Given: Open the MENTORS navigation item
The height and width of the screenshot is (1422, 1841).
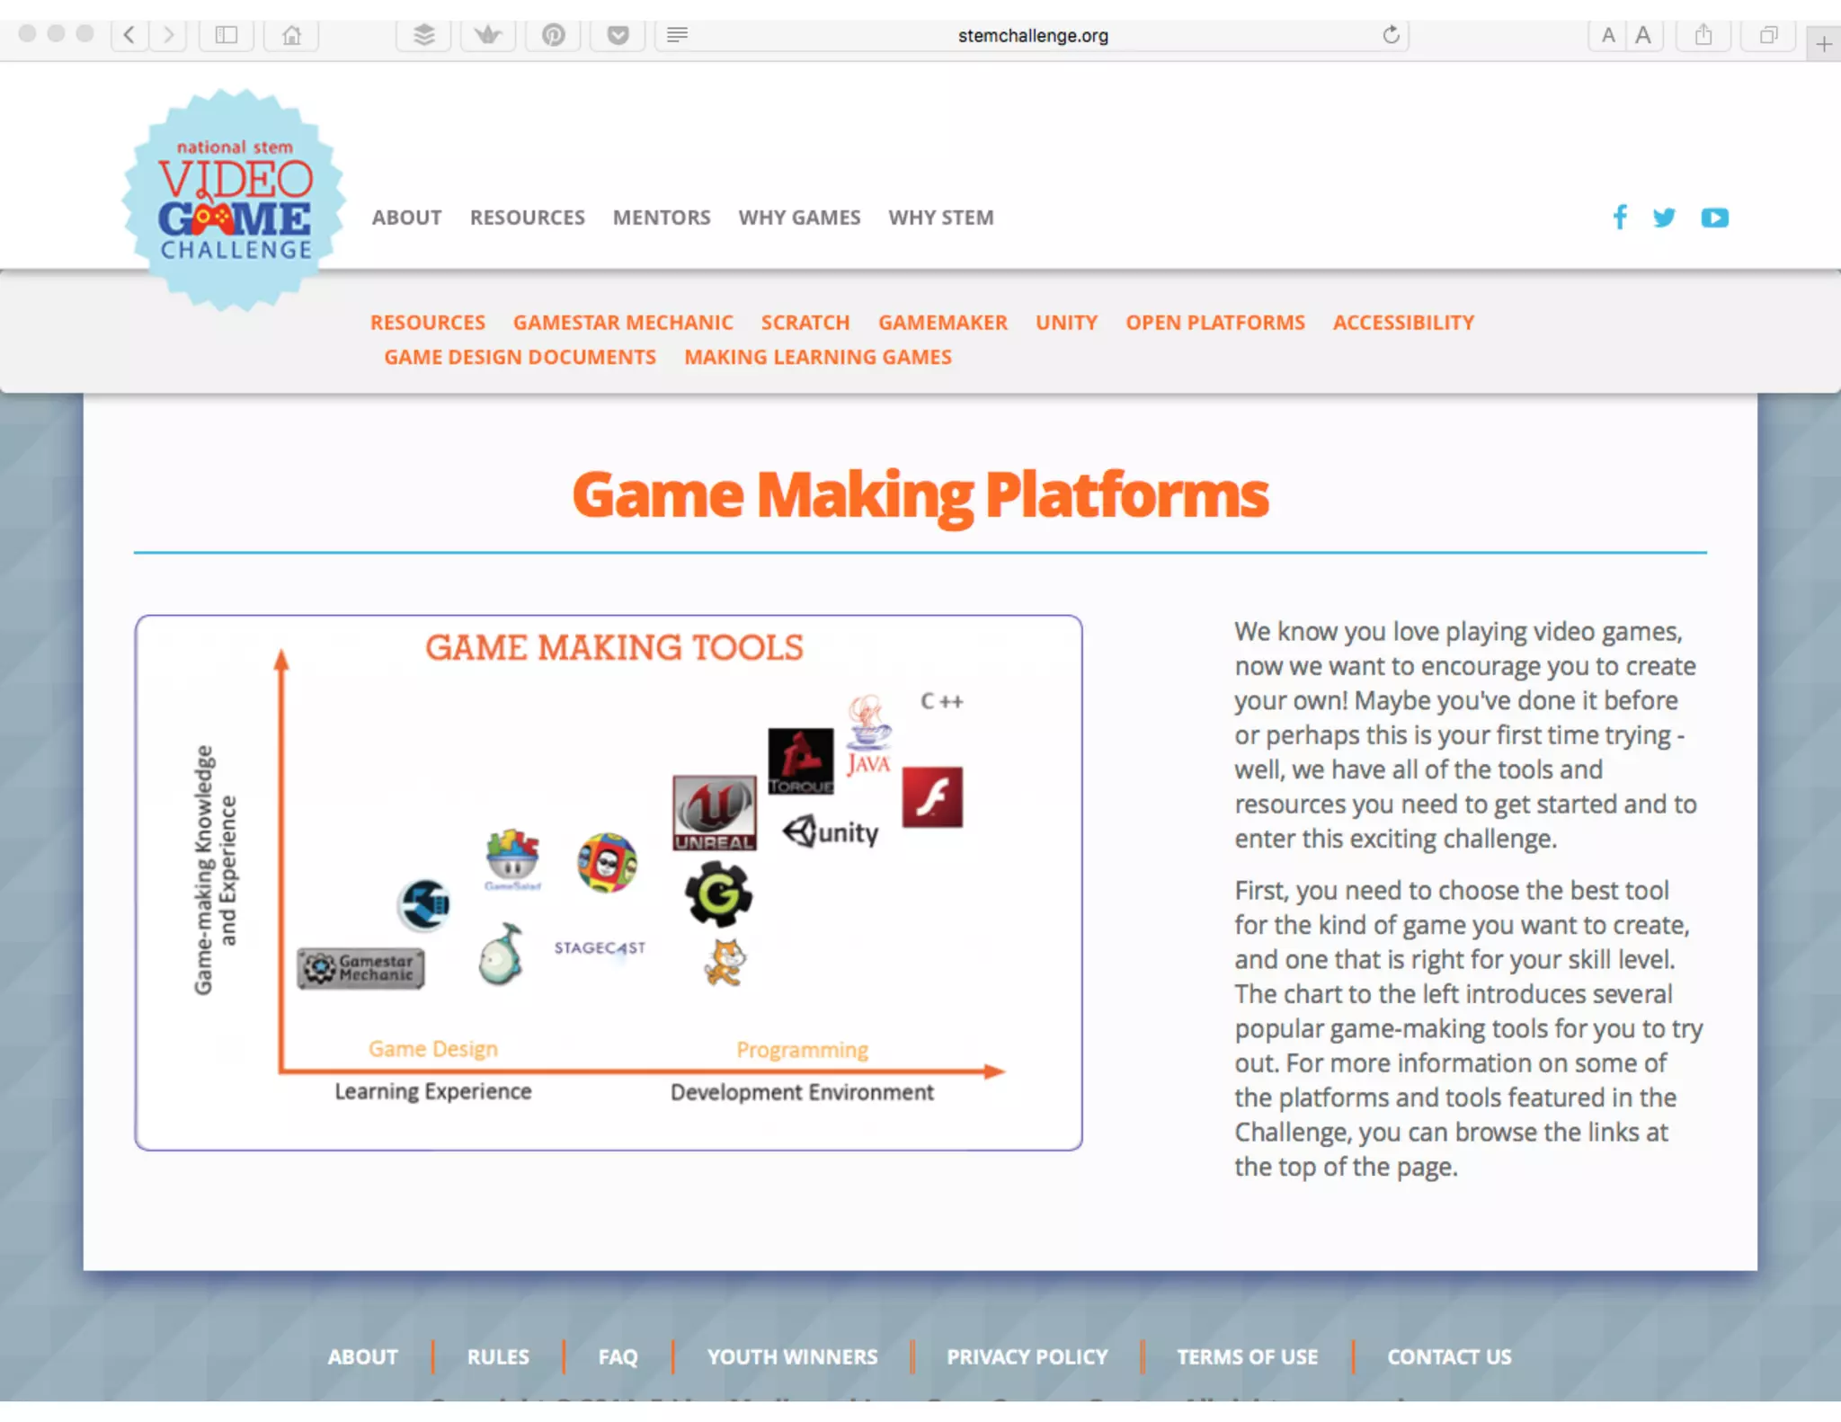Looking at the screenshot, I should [662, 218].
